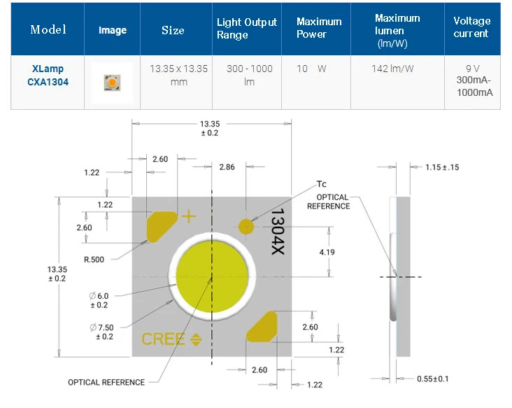
Task: Click the top-left '1.22' offset dimension
Action: click(92, 172)
